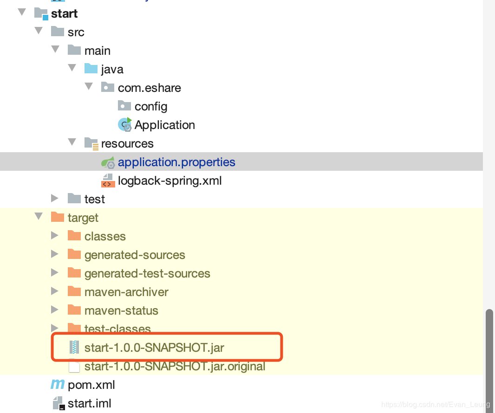Click the blue java source folder icon
Viewport: 495px width, 413px height.
91,69
